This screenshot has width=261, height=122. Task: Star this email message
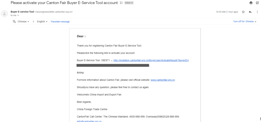coord(243,12)
